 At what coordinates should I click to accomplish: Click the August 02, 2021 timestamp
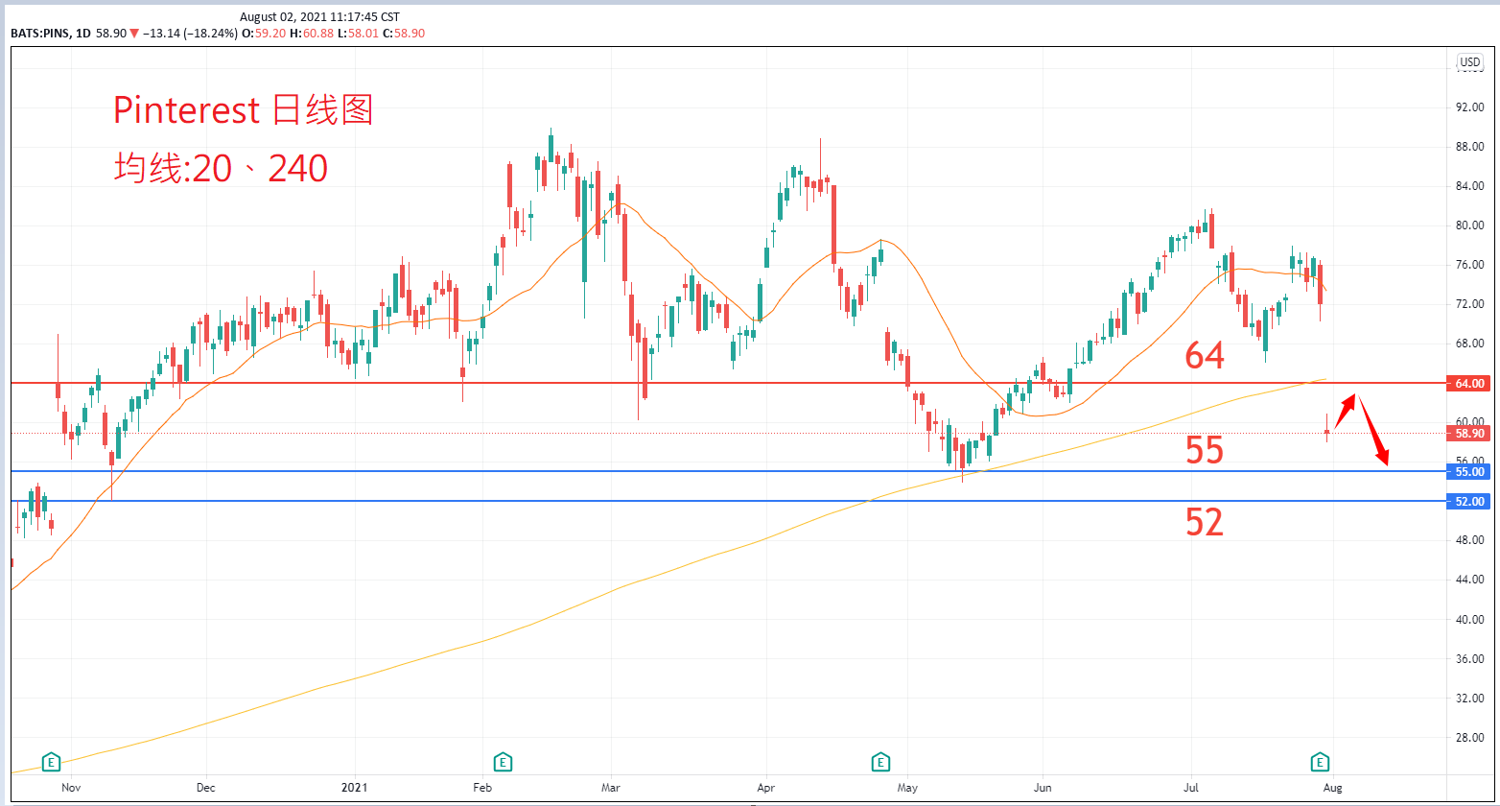click(x=319, y=16)
